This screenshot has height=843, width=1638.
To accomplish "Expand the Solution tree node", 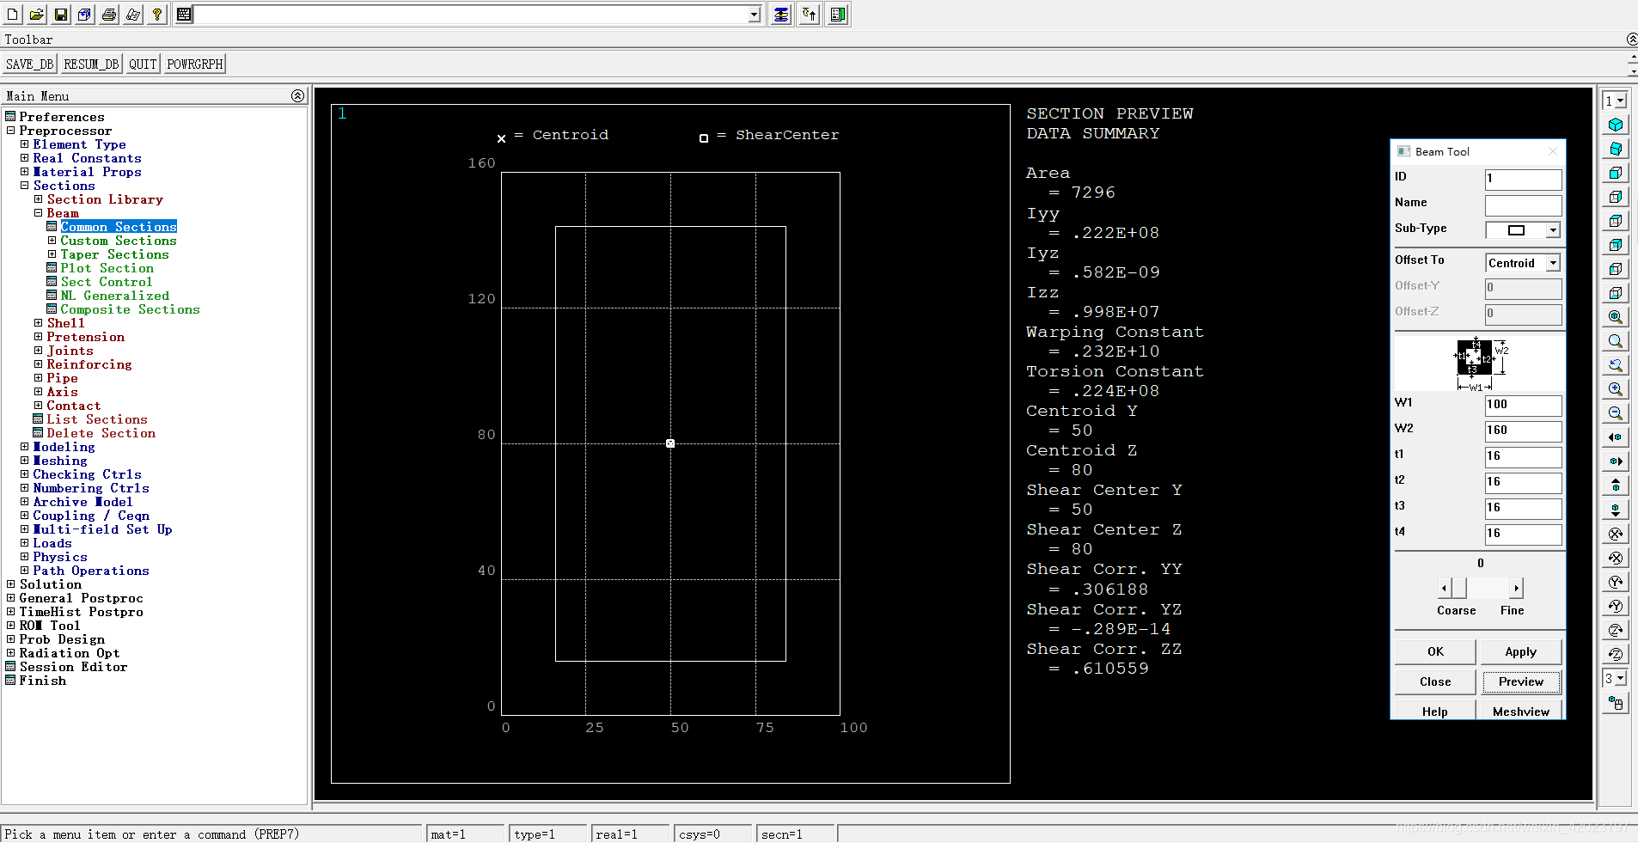I will pos(11,584).
